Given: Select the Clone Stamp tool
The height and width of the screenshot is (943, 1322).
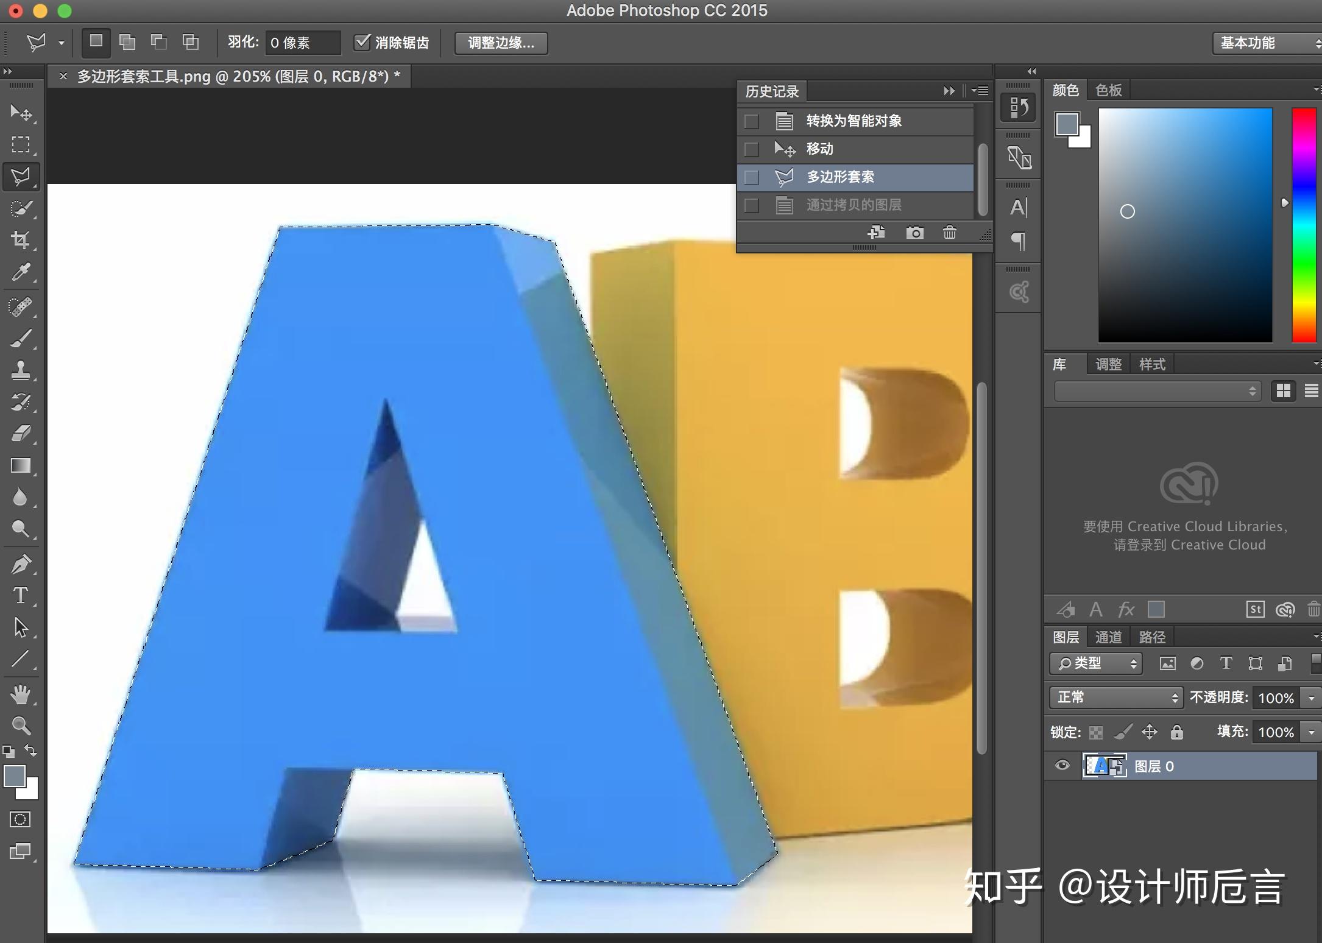Looking at the screenshot, I should [x=21, y=370].
